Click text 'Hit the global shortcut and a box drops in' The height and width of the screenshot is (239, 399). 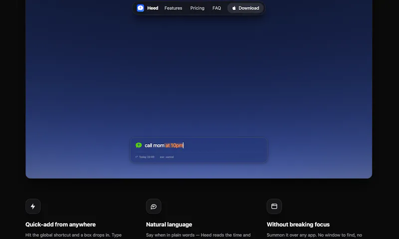click(68, 235)
